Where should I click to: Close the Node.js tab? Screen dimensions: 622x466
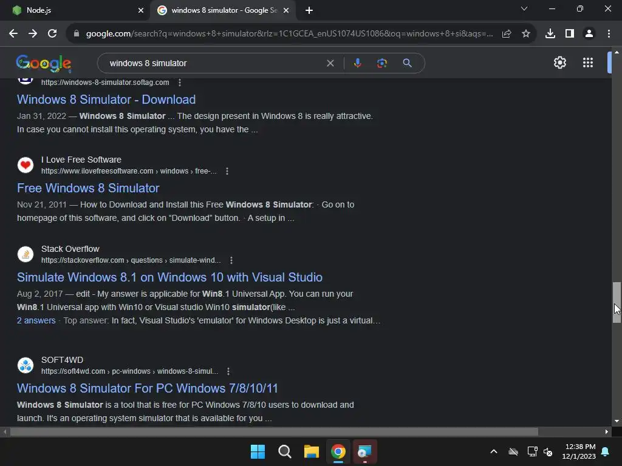(x=141, y=11)
